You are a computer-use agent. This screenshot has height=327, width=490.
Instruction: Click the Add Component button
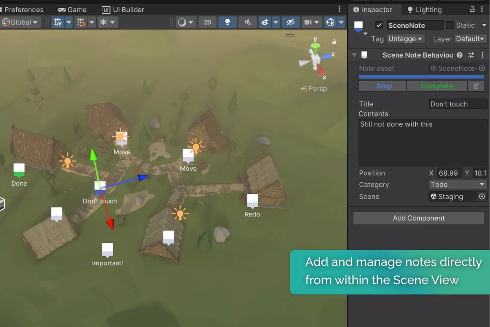[x=419, y=218]
